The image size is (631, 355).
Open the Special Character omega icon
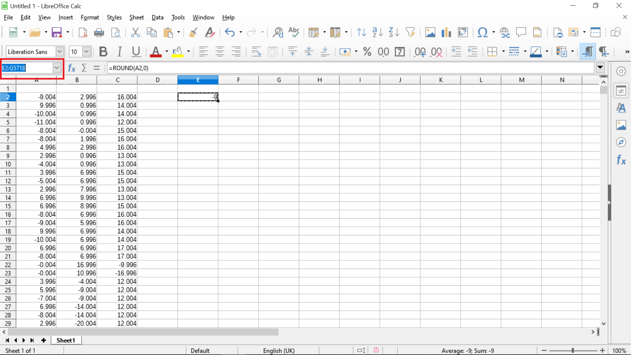[x=482, y=32]
